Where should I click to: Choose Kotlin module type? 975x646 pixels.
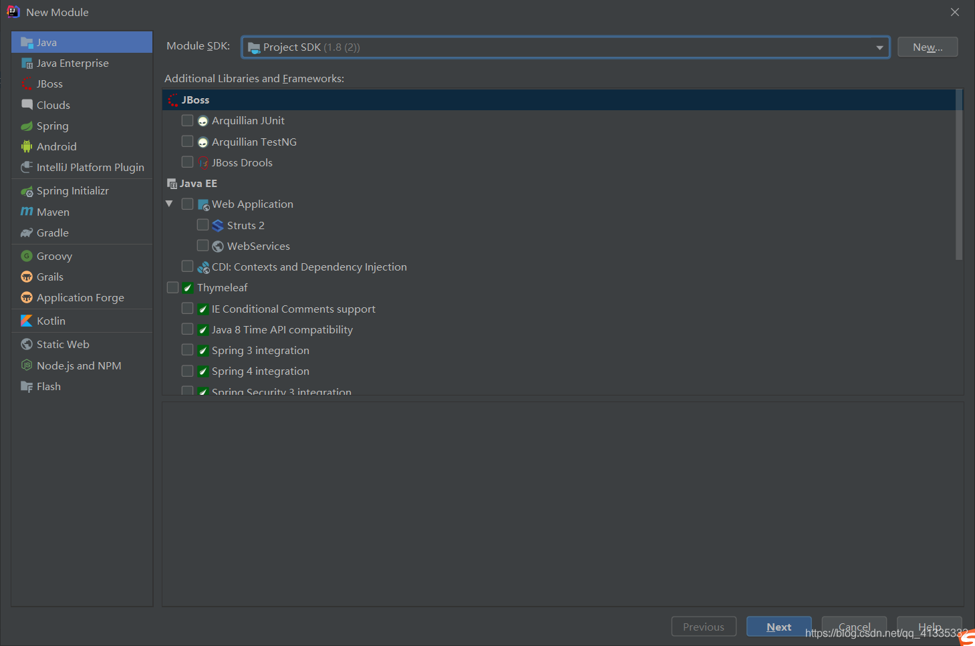tap(82, 321)
